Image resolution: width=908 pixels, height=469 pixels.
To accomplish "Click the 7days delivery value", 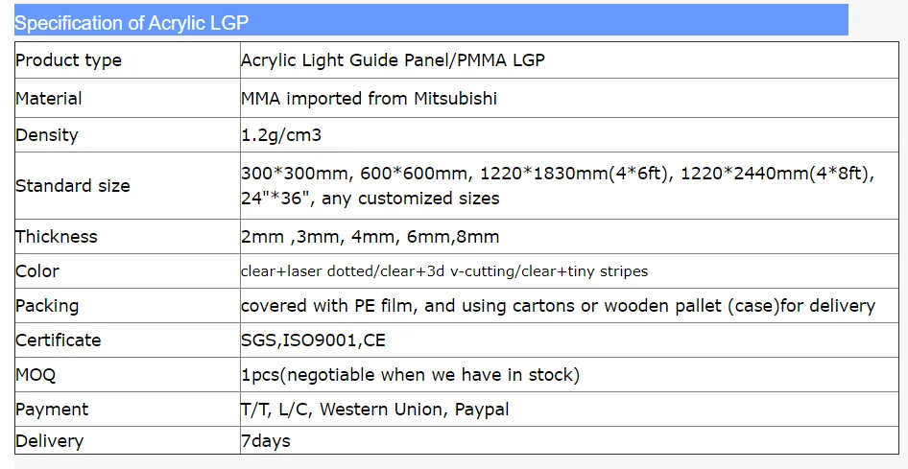I will (266, 441).
